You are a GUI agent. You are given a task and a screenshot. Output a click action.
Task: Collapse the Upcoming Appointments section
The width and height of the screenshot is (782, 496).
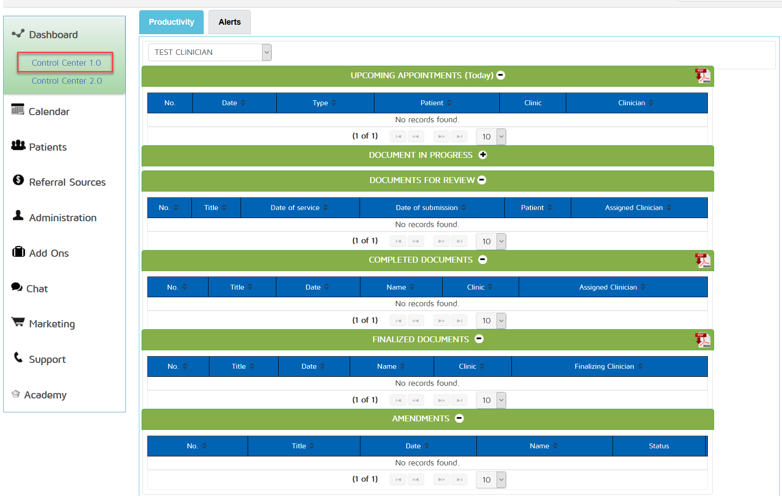(x=501, y=76)
